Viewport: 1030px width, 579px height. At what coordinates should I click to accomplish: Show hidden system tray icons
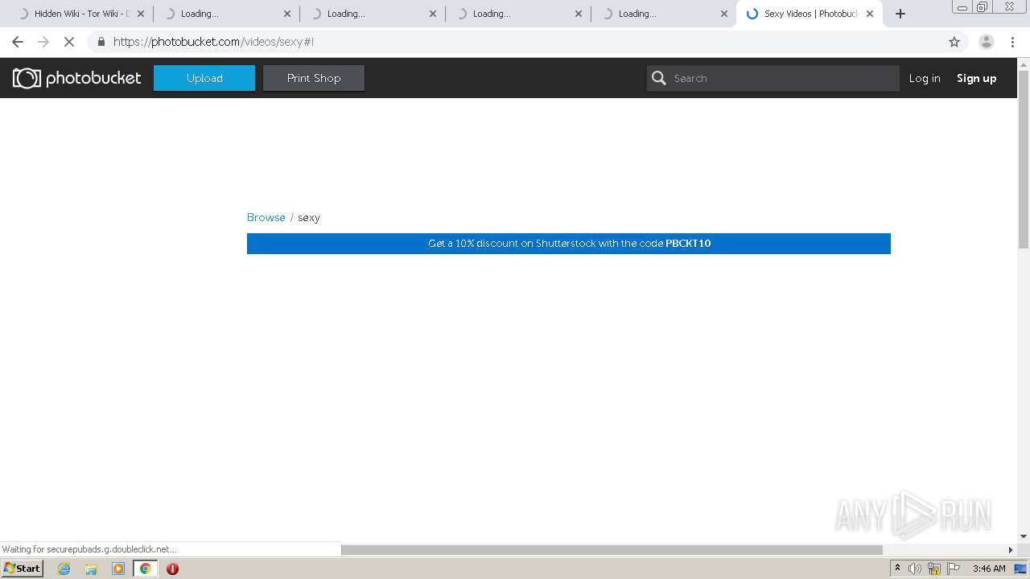898,569
